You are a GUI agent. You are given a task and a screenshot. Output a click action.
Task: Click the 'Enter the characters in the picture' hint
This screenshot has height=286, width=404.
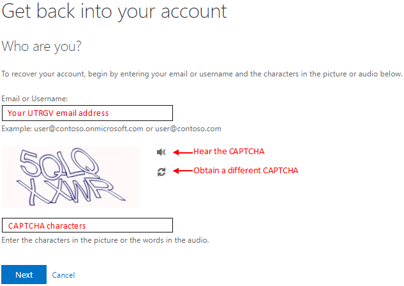point(105,240)
